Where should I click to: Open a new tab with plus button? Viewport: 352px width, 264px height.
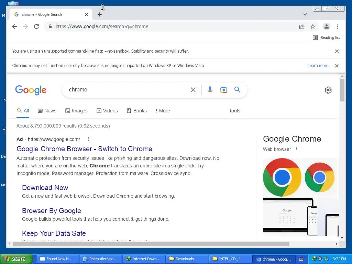tap(100, 14)
